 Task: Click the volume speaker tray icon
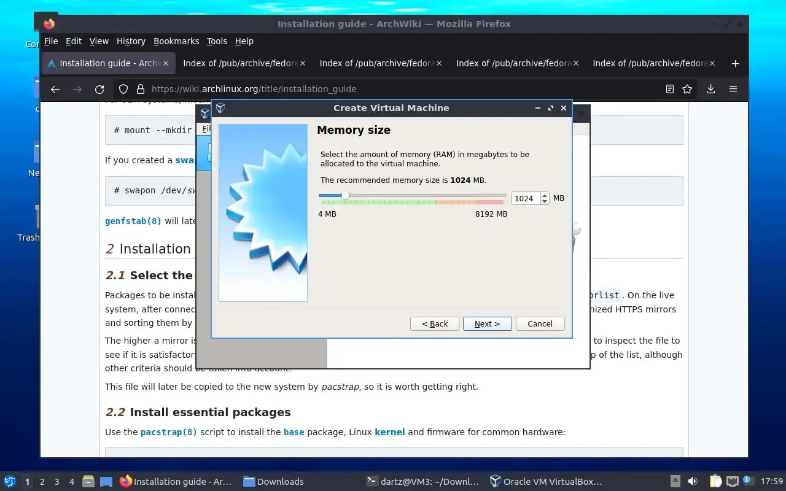[x=692, y=482]
